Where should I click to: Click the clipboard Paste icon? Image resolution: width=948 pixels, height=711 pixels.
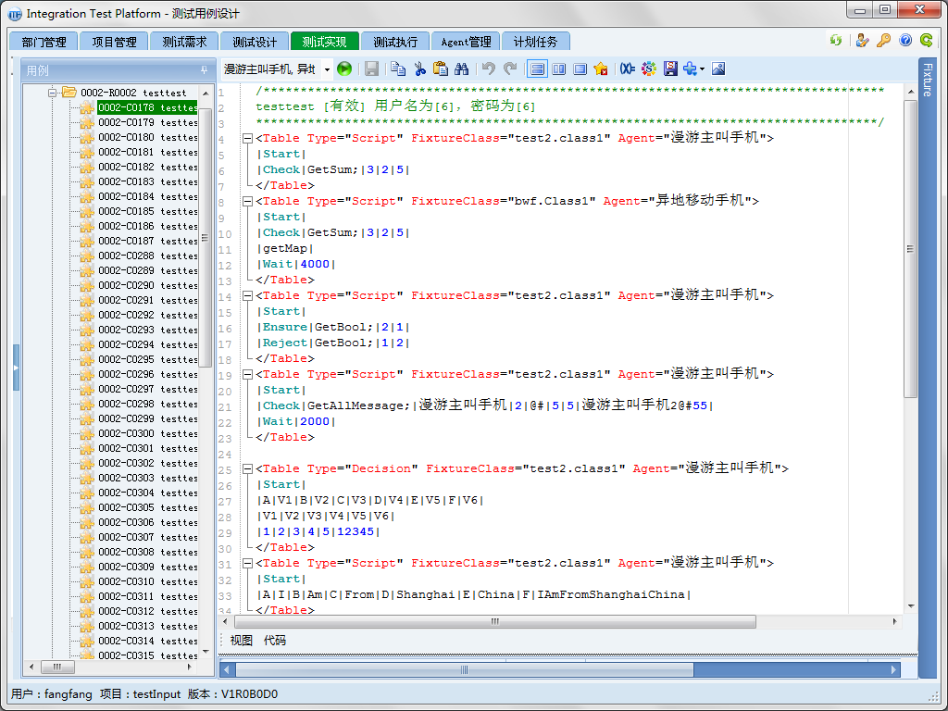(441, 69)
